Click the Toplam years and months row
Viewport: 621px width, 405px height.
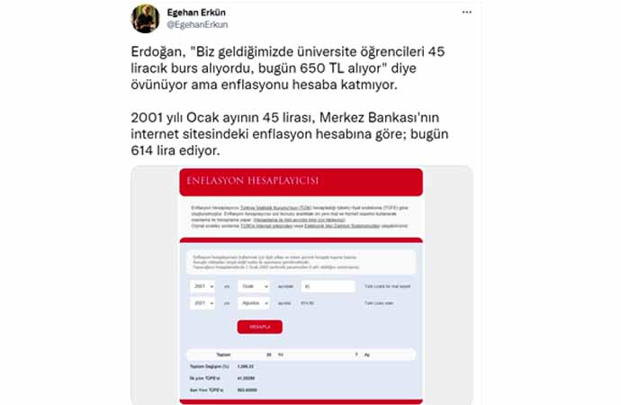coord(301,355)
